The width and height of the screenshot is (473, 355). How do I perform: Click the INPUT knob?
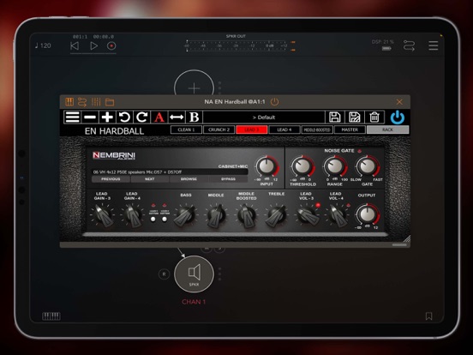click(266, 166)
